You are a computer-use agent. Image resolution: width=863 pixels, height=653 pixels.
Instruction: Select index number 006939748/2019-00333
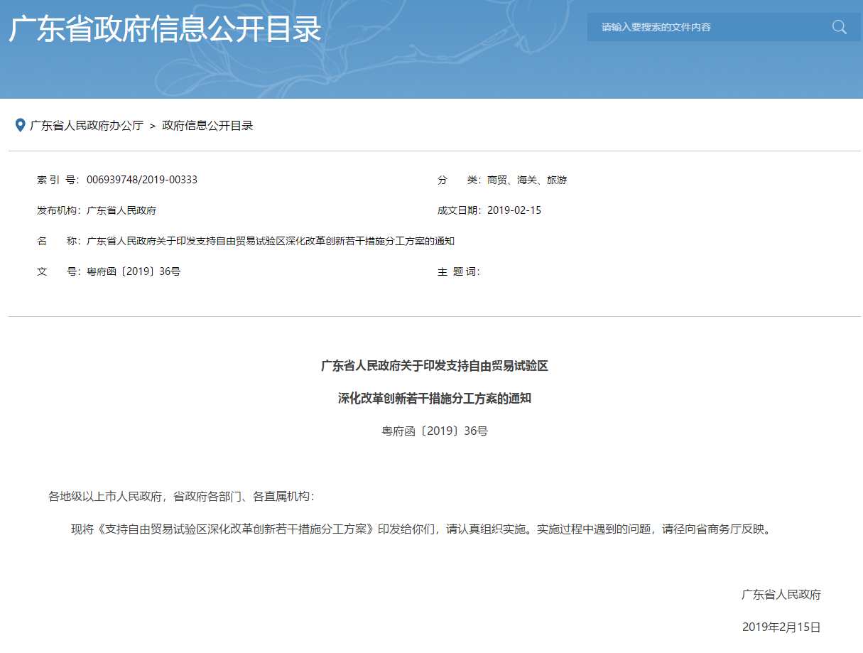pos(142,180)
